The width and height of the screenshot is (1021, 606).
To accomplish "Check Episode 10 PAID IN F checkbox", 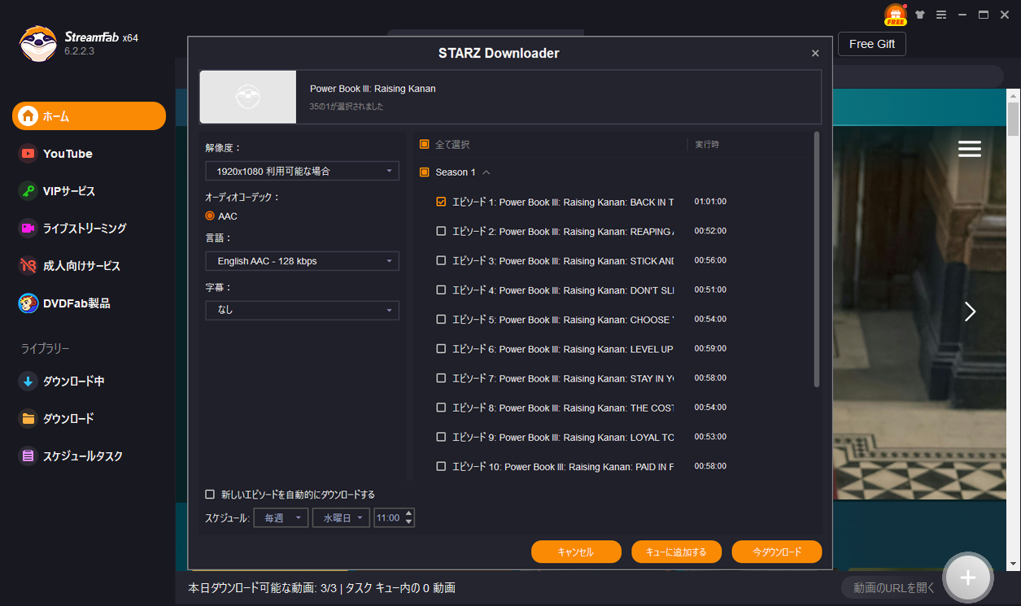I will pyautogui.click(x=441, y=466).
